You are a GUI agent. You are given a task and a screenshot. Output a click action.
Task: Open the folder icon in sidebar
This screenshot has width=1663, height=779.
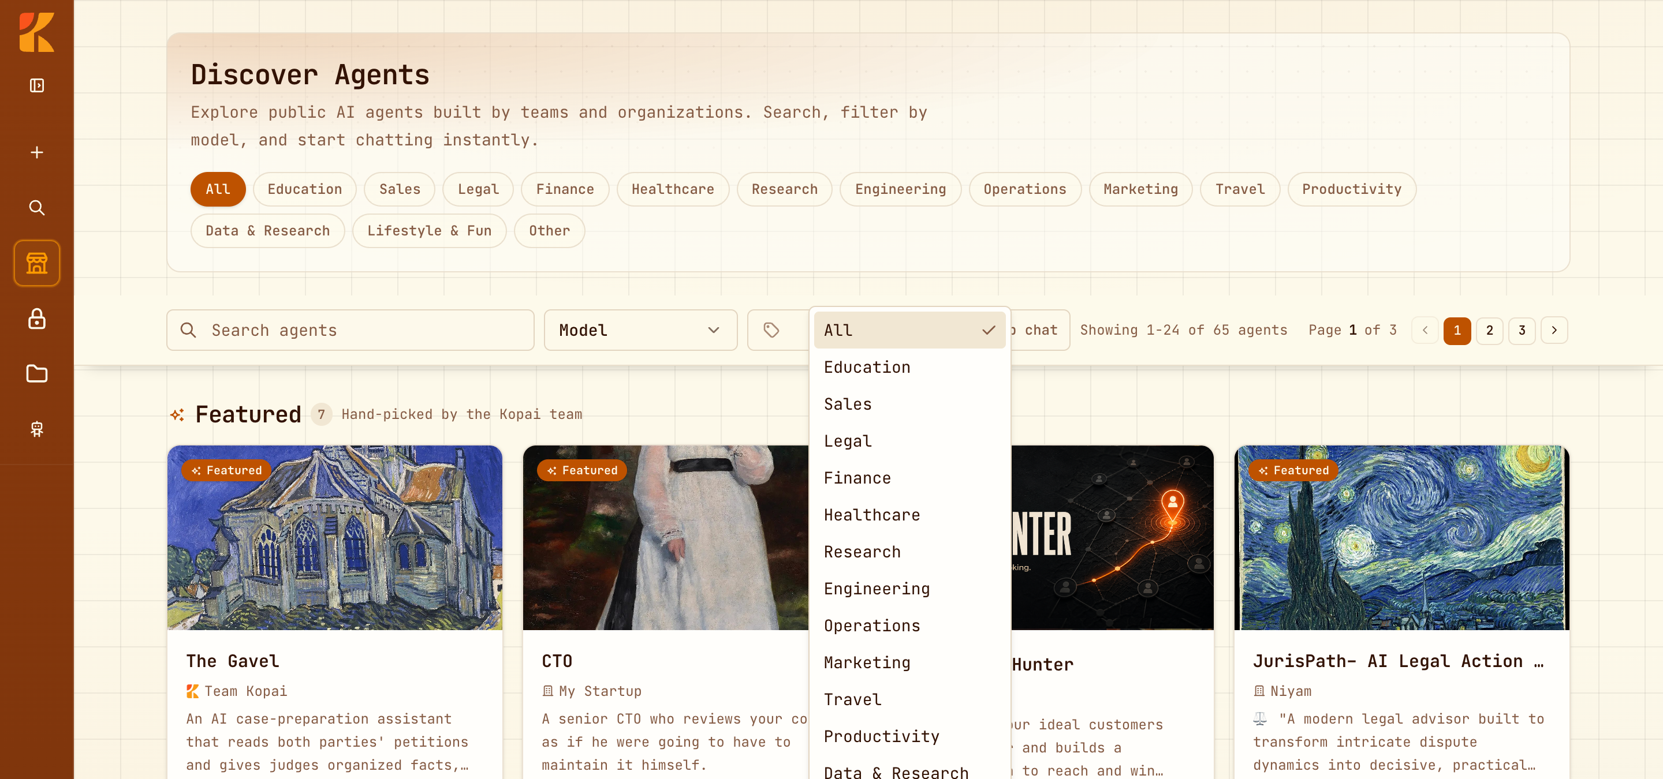point(37,374)
